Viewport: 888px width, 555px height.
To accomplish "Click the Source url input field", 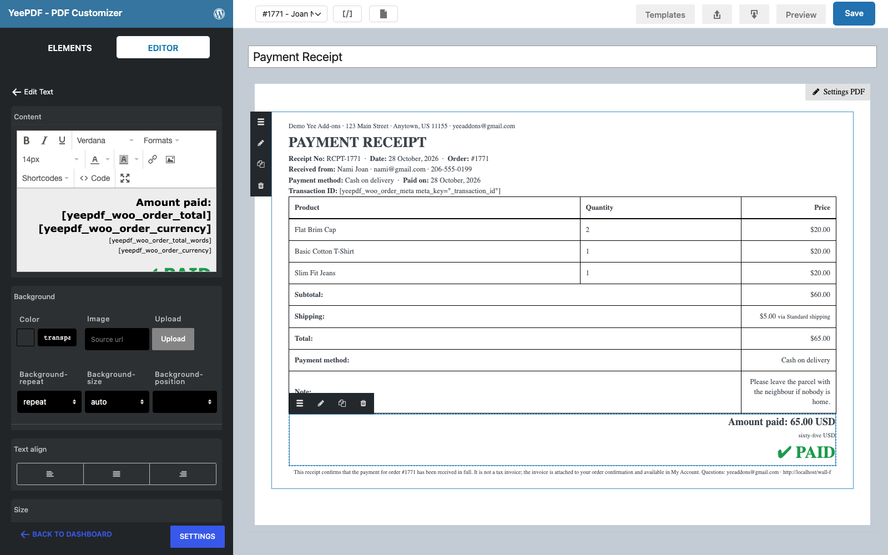I will (117, 339).
